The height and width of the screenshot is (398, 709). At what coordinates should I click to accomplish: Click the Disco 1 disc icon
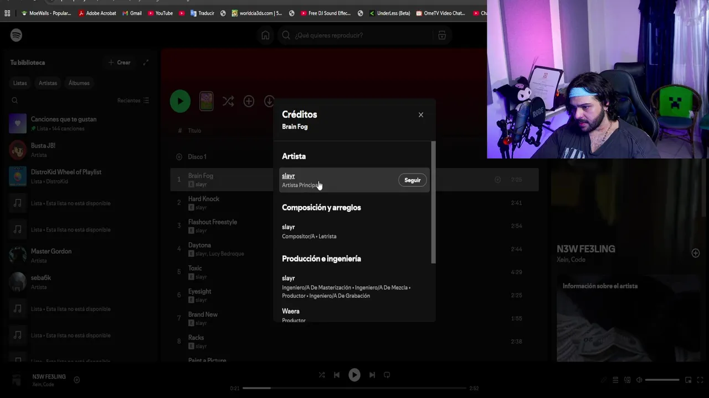coord(179,157)
